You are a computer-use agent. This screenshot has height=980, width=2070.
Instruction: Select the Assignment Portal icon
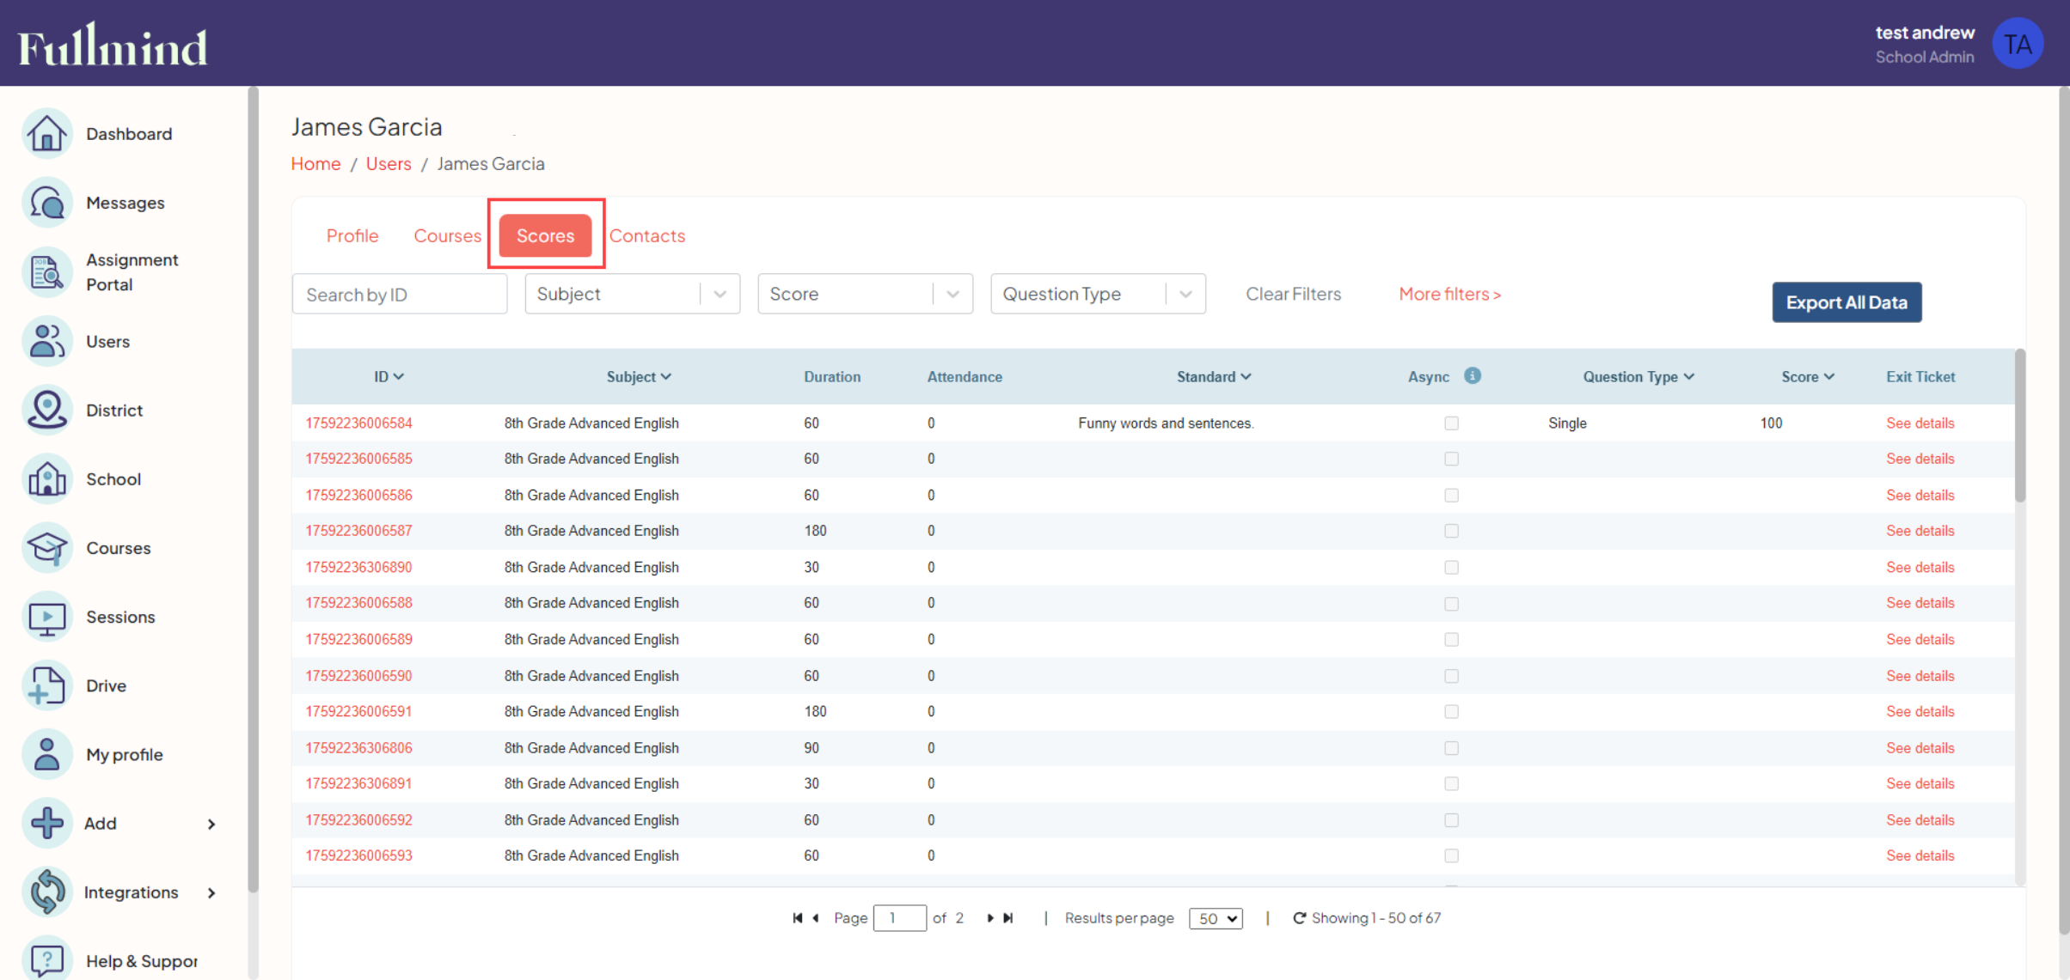[x=47, y=272]
